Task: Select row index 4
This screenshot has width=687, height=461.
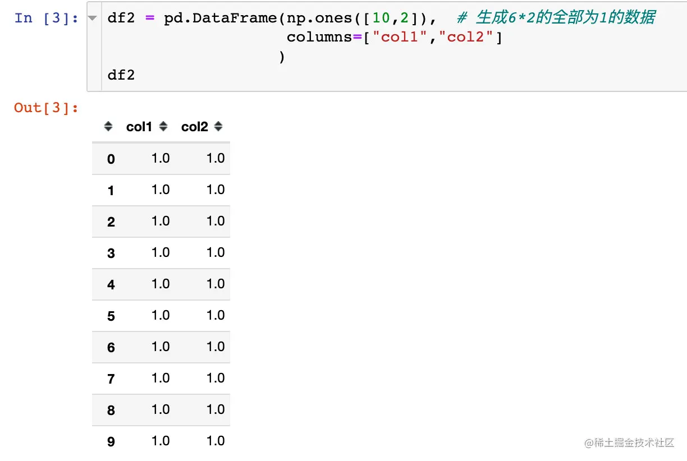Action: (111, 285)
